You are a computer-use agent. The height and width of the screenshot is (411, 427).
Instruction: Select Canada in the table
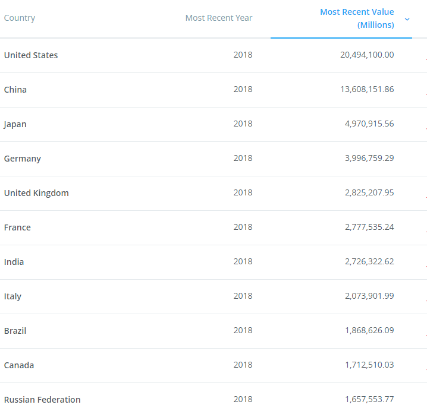coord(19,365)
